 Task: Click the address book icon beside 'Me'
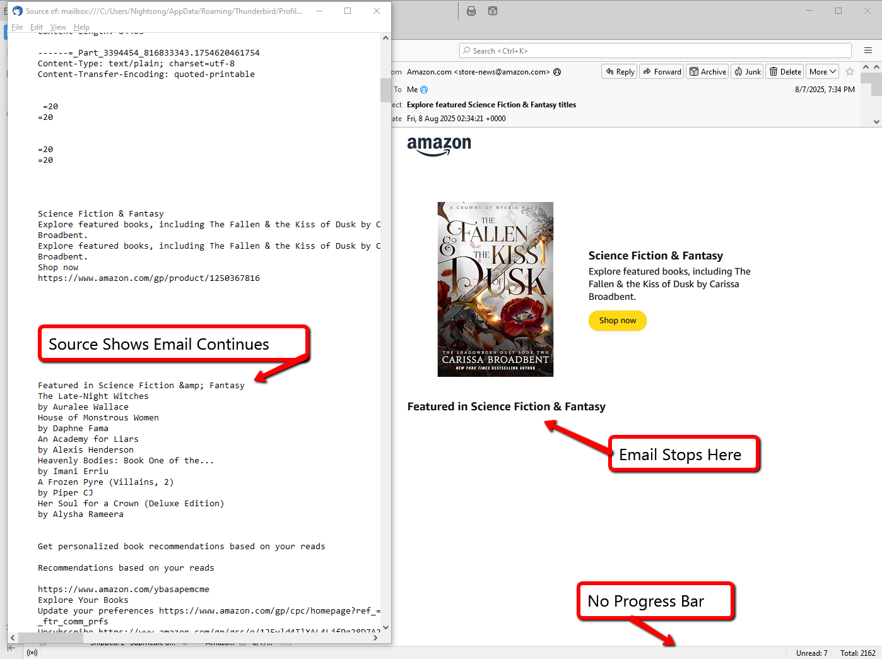click(x=424, y=90)
